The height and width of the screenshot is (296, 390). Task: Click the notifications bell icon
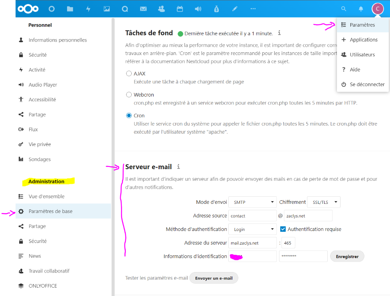coord(361,9)
